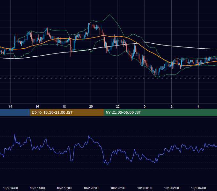
Task: Click the 20 hour axis label
Action: [91, 107]
